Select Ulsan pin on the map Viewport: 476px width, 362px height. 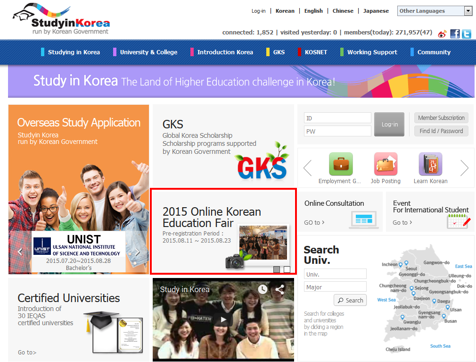pyautogui.click(x=447, y=307)
